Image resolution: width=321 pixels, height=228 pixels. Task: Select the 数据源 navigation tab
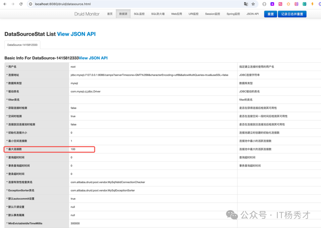(x=123, y=14)
